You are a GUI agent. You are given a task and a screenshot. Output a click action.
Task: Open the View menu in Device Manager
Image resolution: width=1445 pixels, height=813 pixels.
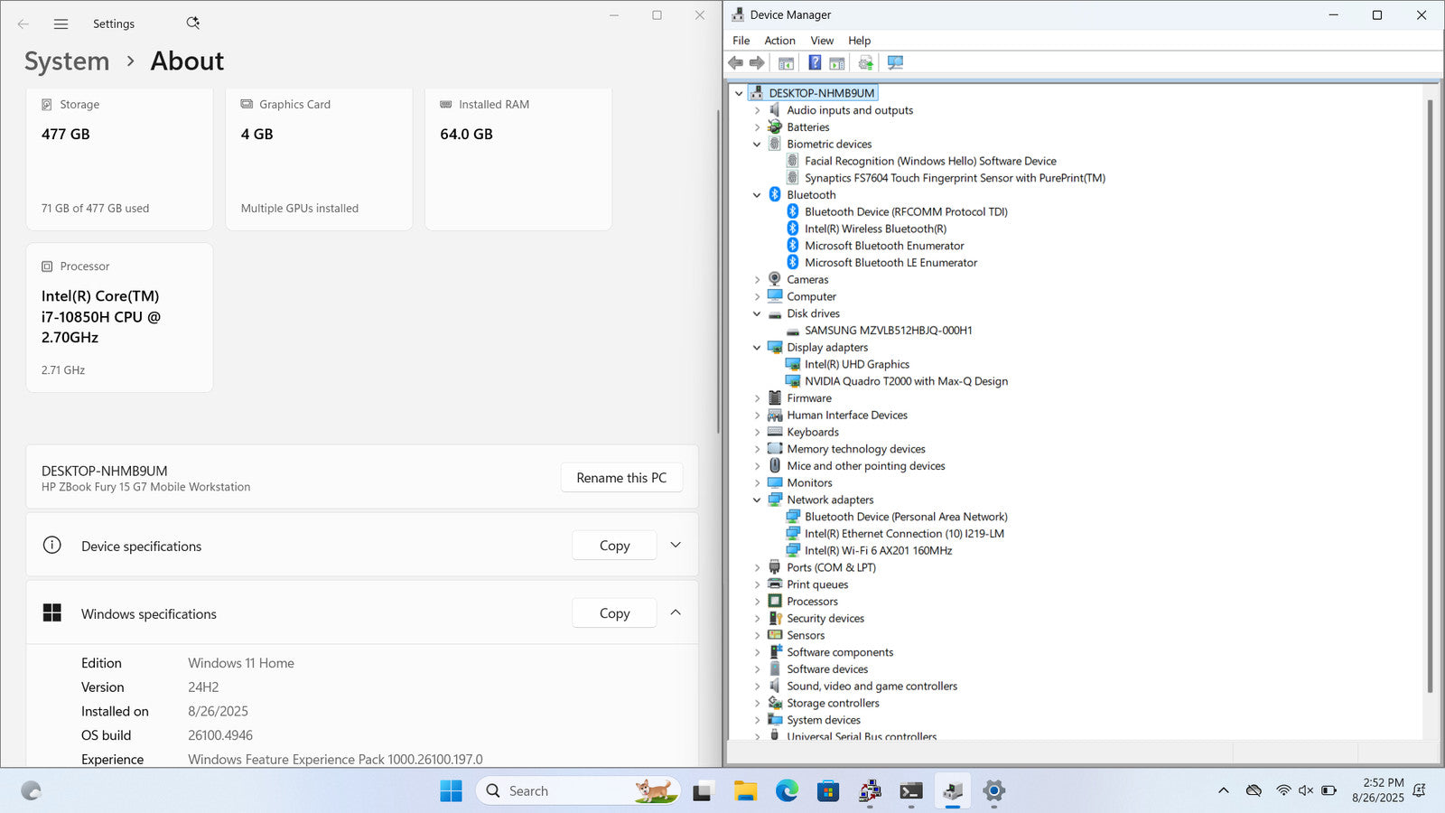pyautogui.click(x=822, y=41)
